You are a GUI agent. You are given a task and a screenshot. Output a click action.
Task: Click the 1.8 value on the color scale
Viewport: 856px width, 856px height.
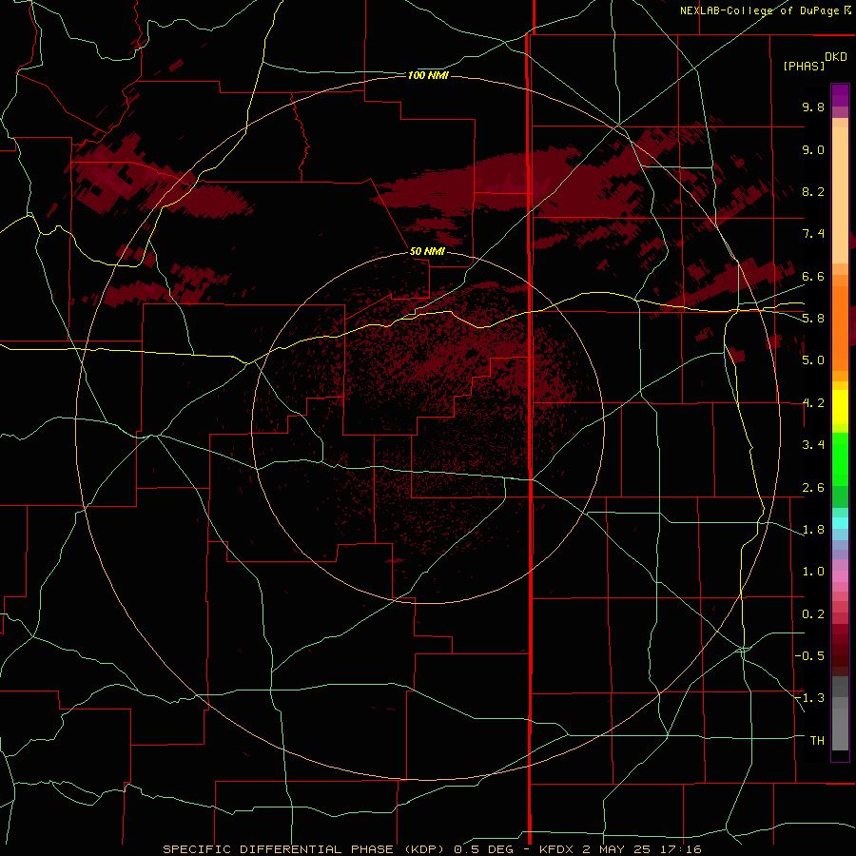click(813, 530)
